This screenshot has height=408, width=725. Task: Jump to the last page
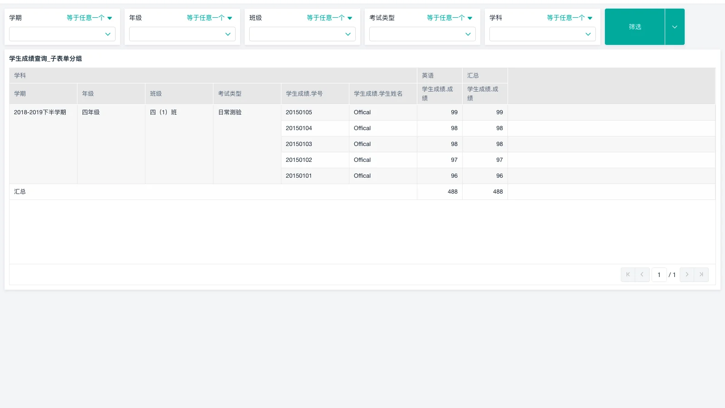click(x=701, y=274)
